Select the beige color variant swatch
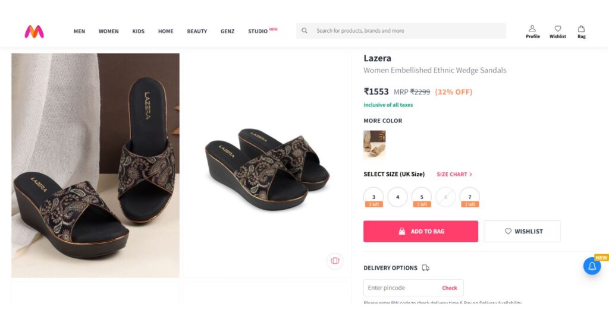The height and width of the screenshot is (319, 609). (x=374, y=144)
